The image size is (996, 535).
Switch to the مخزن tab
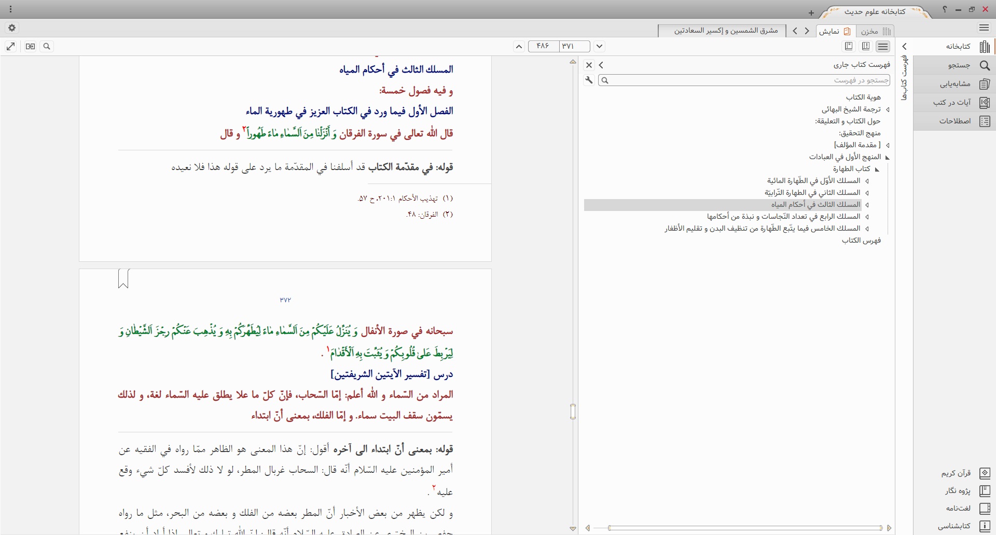click(875, 31)
